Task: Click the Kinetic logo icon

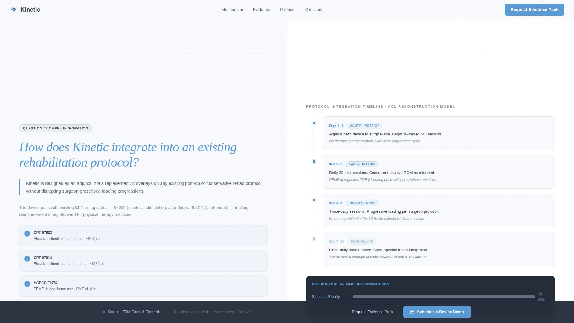Action: point(14,10)
